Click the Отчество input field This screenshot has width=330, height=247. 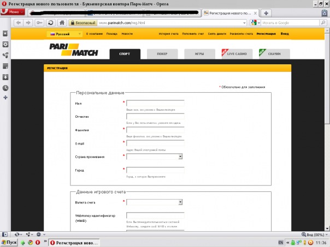pos(155,116)
